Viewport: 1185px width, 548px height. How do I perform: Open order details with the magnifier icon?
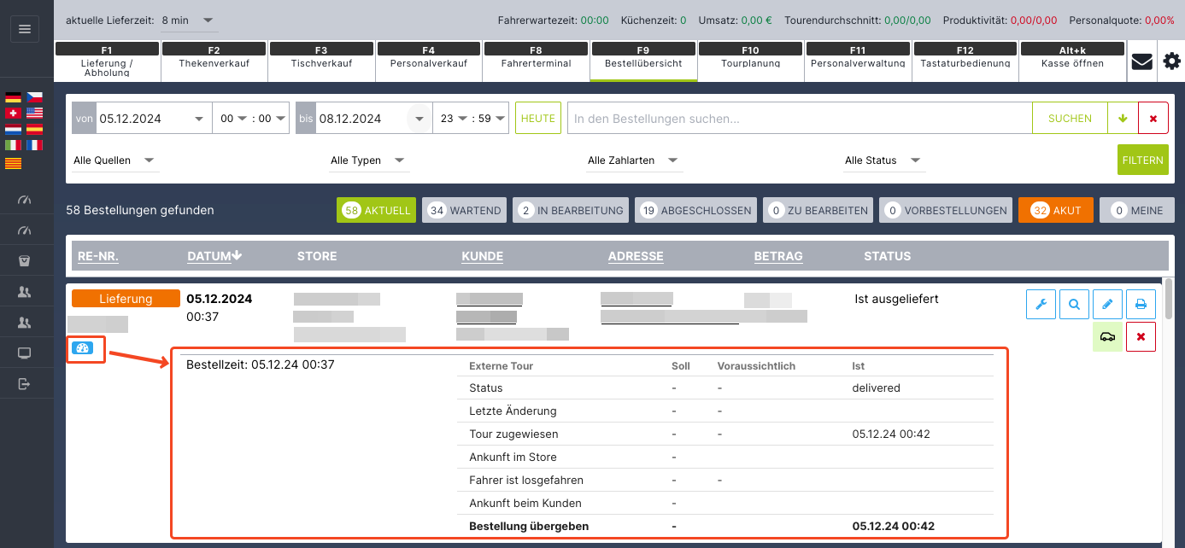(1074, 304)
